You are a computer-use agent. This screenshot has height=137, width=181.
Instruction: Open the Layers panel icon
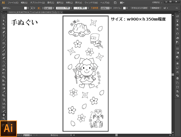[177, 78]
